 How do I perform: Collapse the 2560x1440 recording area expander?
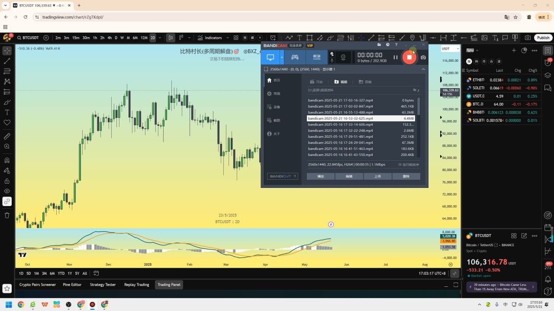click(423, 69)
